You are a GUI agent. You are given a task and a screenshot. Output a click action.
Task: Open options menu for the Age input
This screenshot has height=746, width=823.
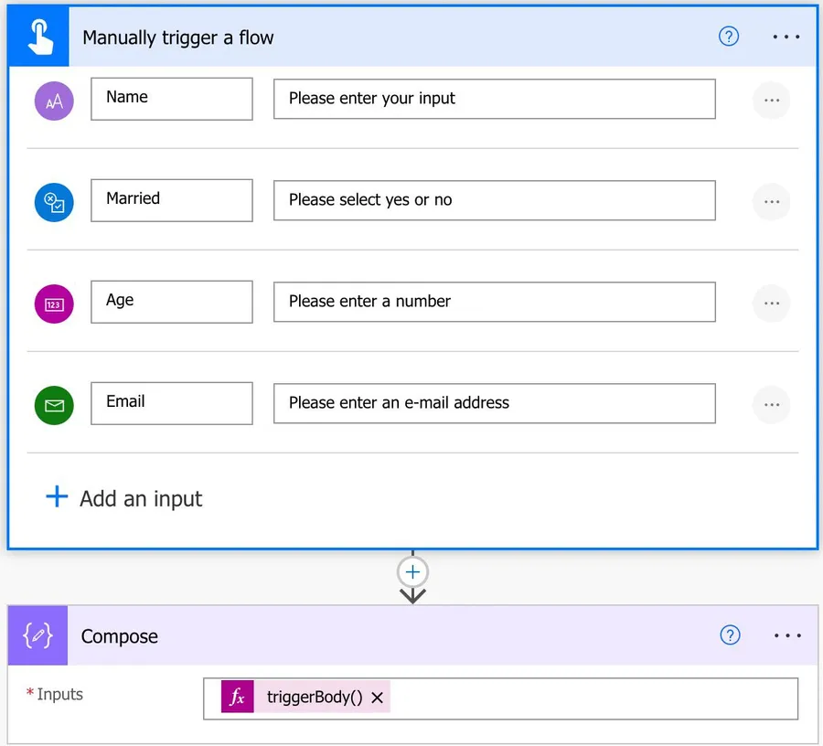coord(771,303)
